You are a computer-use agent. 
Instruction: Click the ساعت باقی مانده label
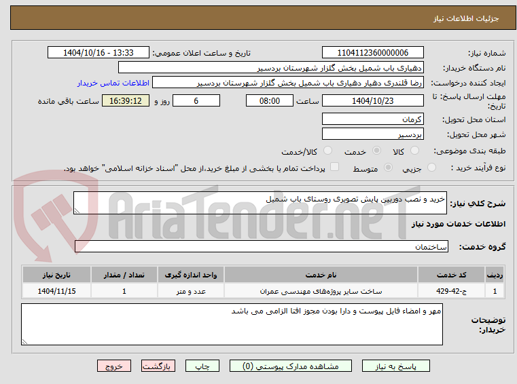(x=68, y=101)
